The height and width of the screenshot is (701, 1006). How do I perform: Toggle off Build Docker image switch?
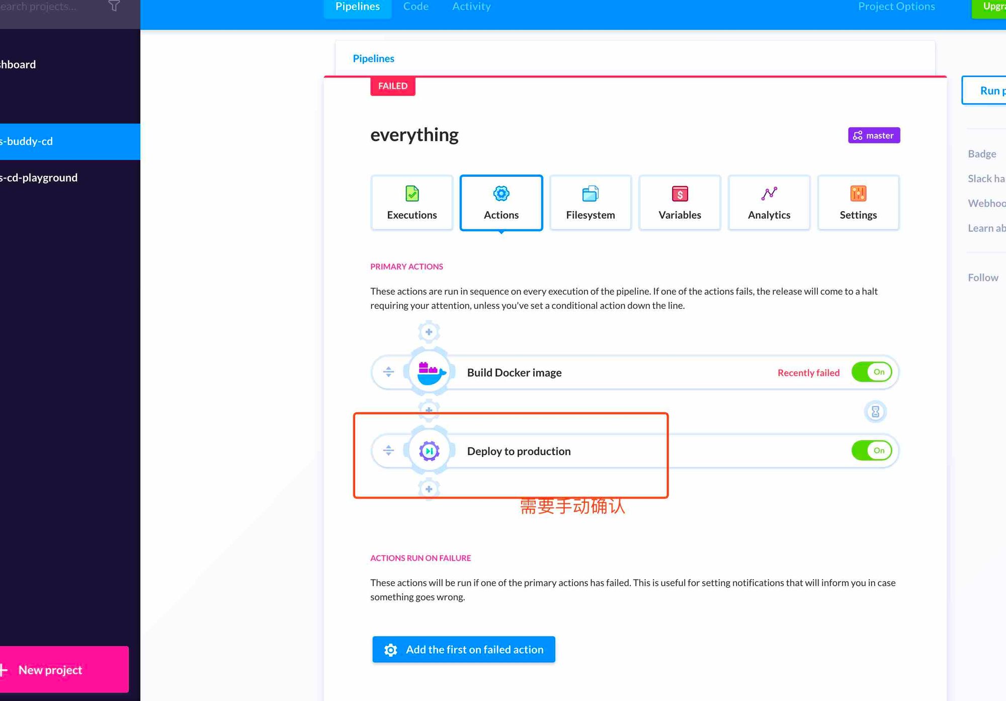(872, 372)
